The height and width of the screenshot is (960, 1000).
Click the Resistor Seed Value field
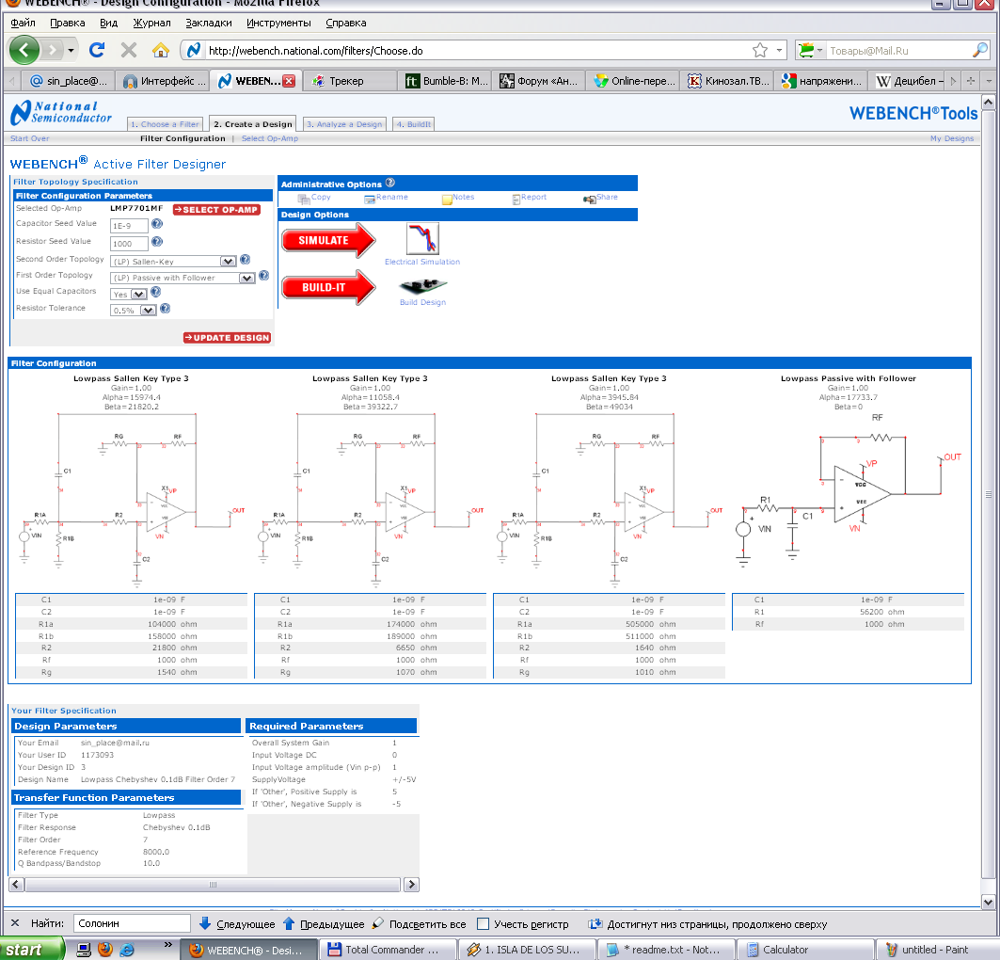pyautogui.click(x=129, y=244)
